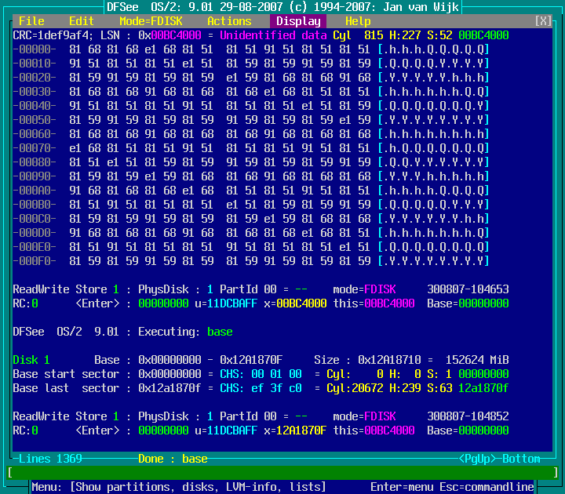Click Bottom in the lower border
The height and width of the screenshot is (494, 565).
(x=521, y=459)
